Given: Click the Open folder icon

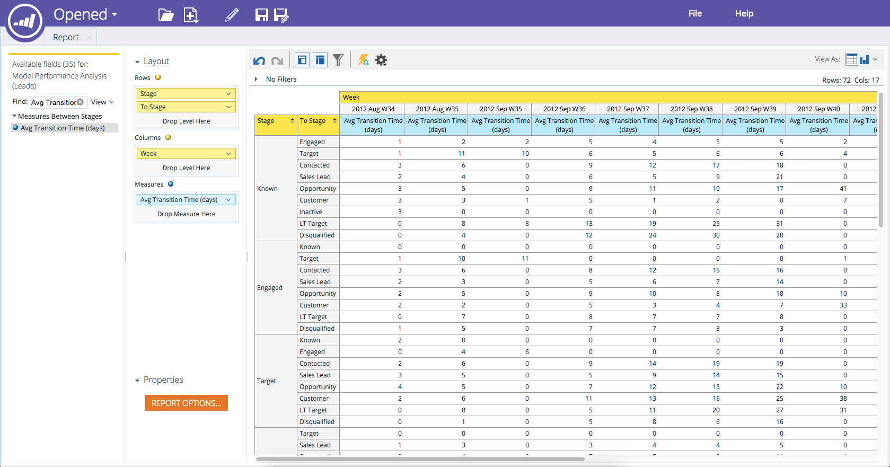Looking at the screenshot, I should point(166,15).
